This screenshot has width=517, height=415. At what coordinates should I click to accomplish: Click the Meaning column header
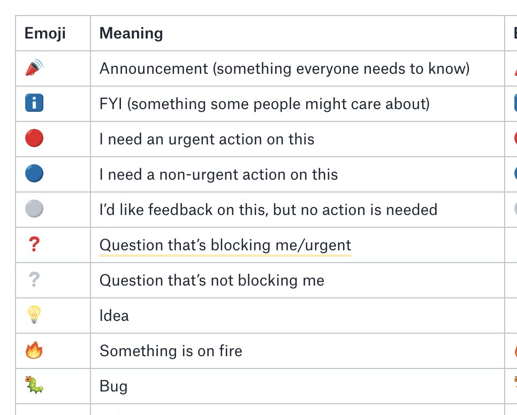(x=131, y=33)
